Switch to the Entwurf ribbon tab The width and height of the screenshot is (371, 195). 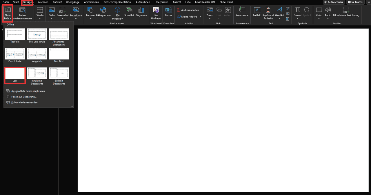[57, 2]
